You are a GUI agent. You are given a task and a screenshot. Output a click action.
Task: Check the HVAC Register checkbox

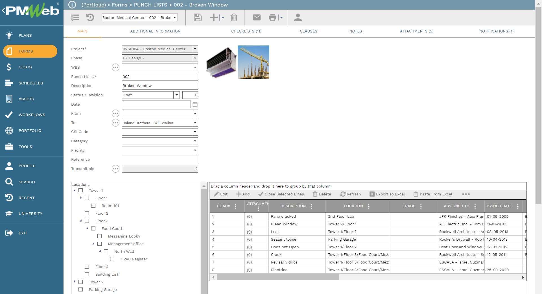click(x=112, y=259)
